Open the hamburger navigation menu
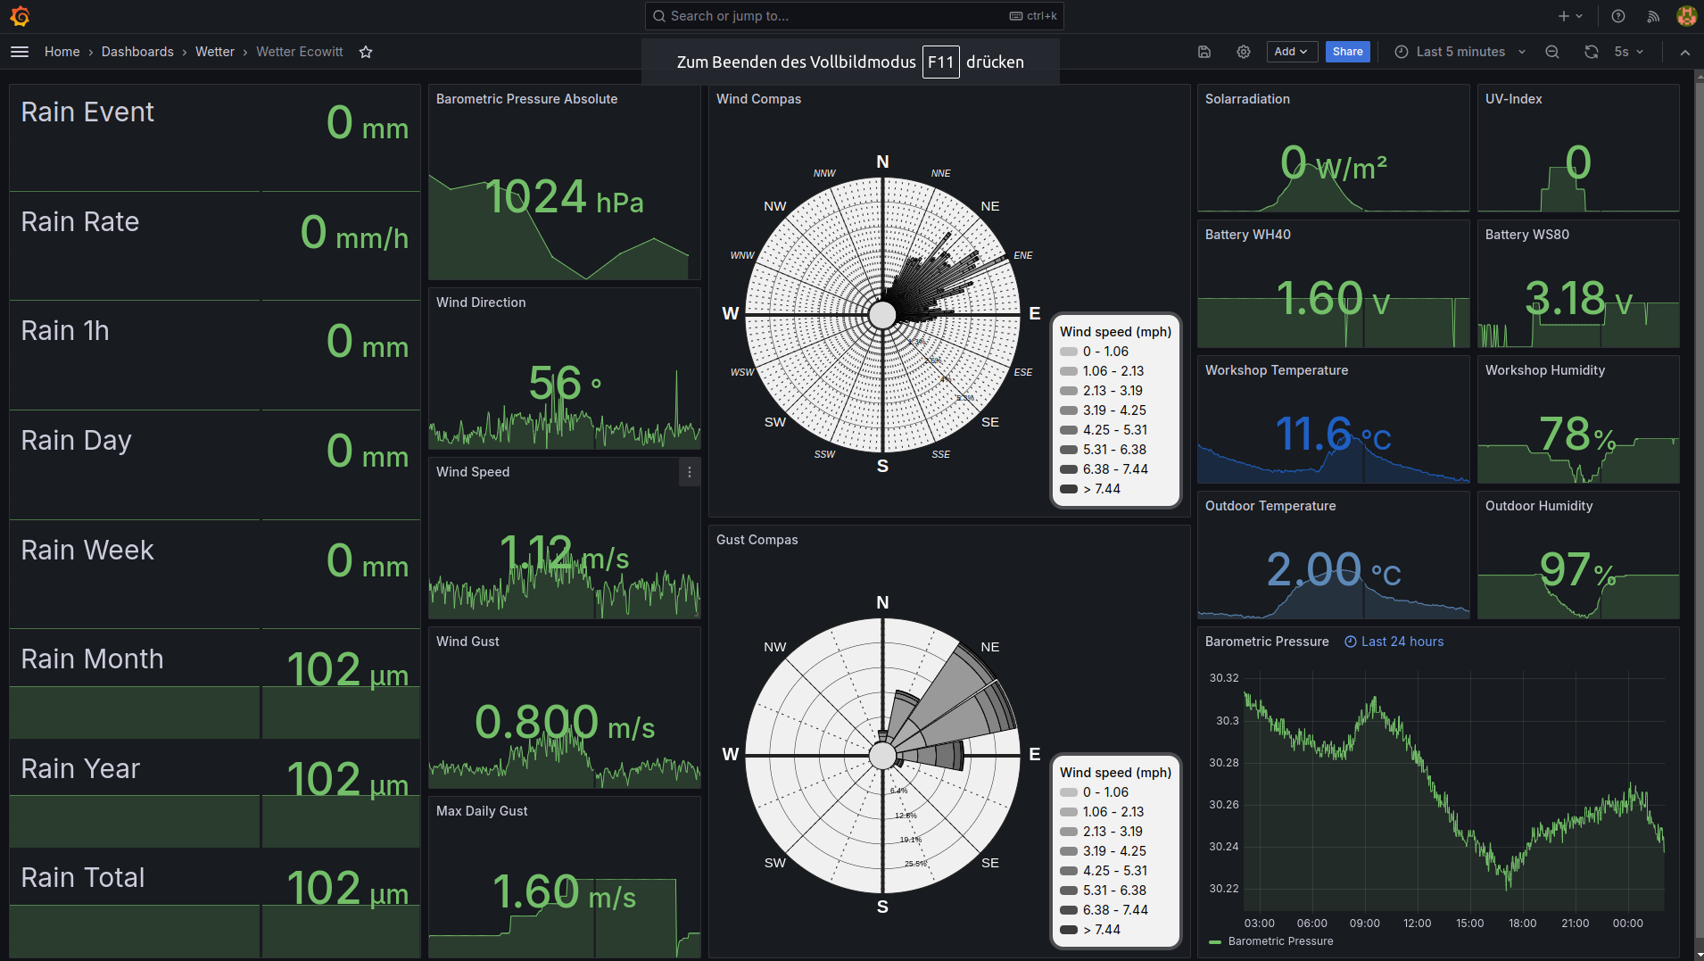Viewport: 1704px width, 961px height. pyautogui.click(x=20, y=52)
